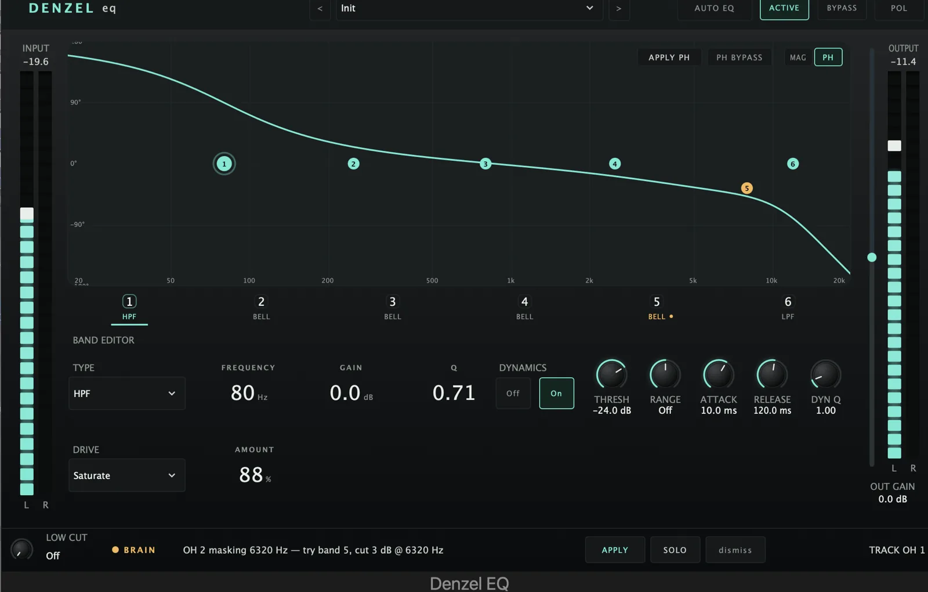Click the TRACK OH 1 label
The height and width of the screenshot is (592, 928).
(897, 550)
